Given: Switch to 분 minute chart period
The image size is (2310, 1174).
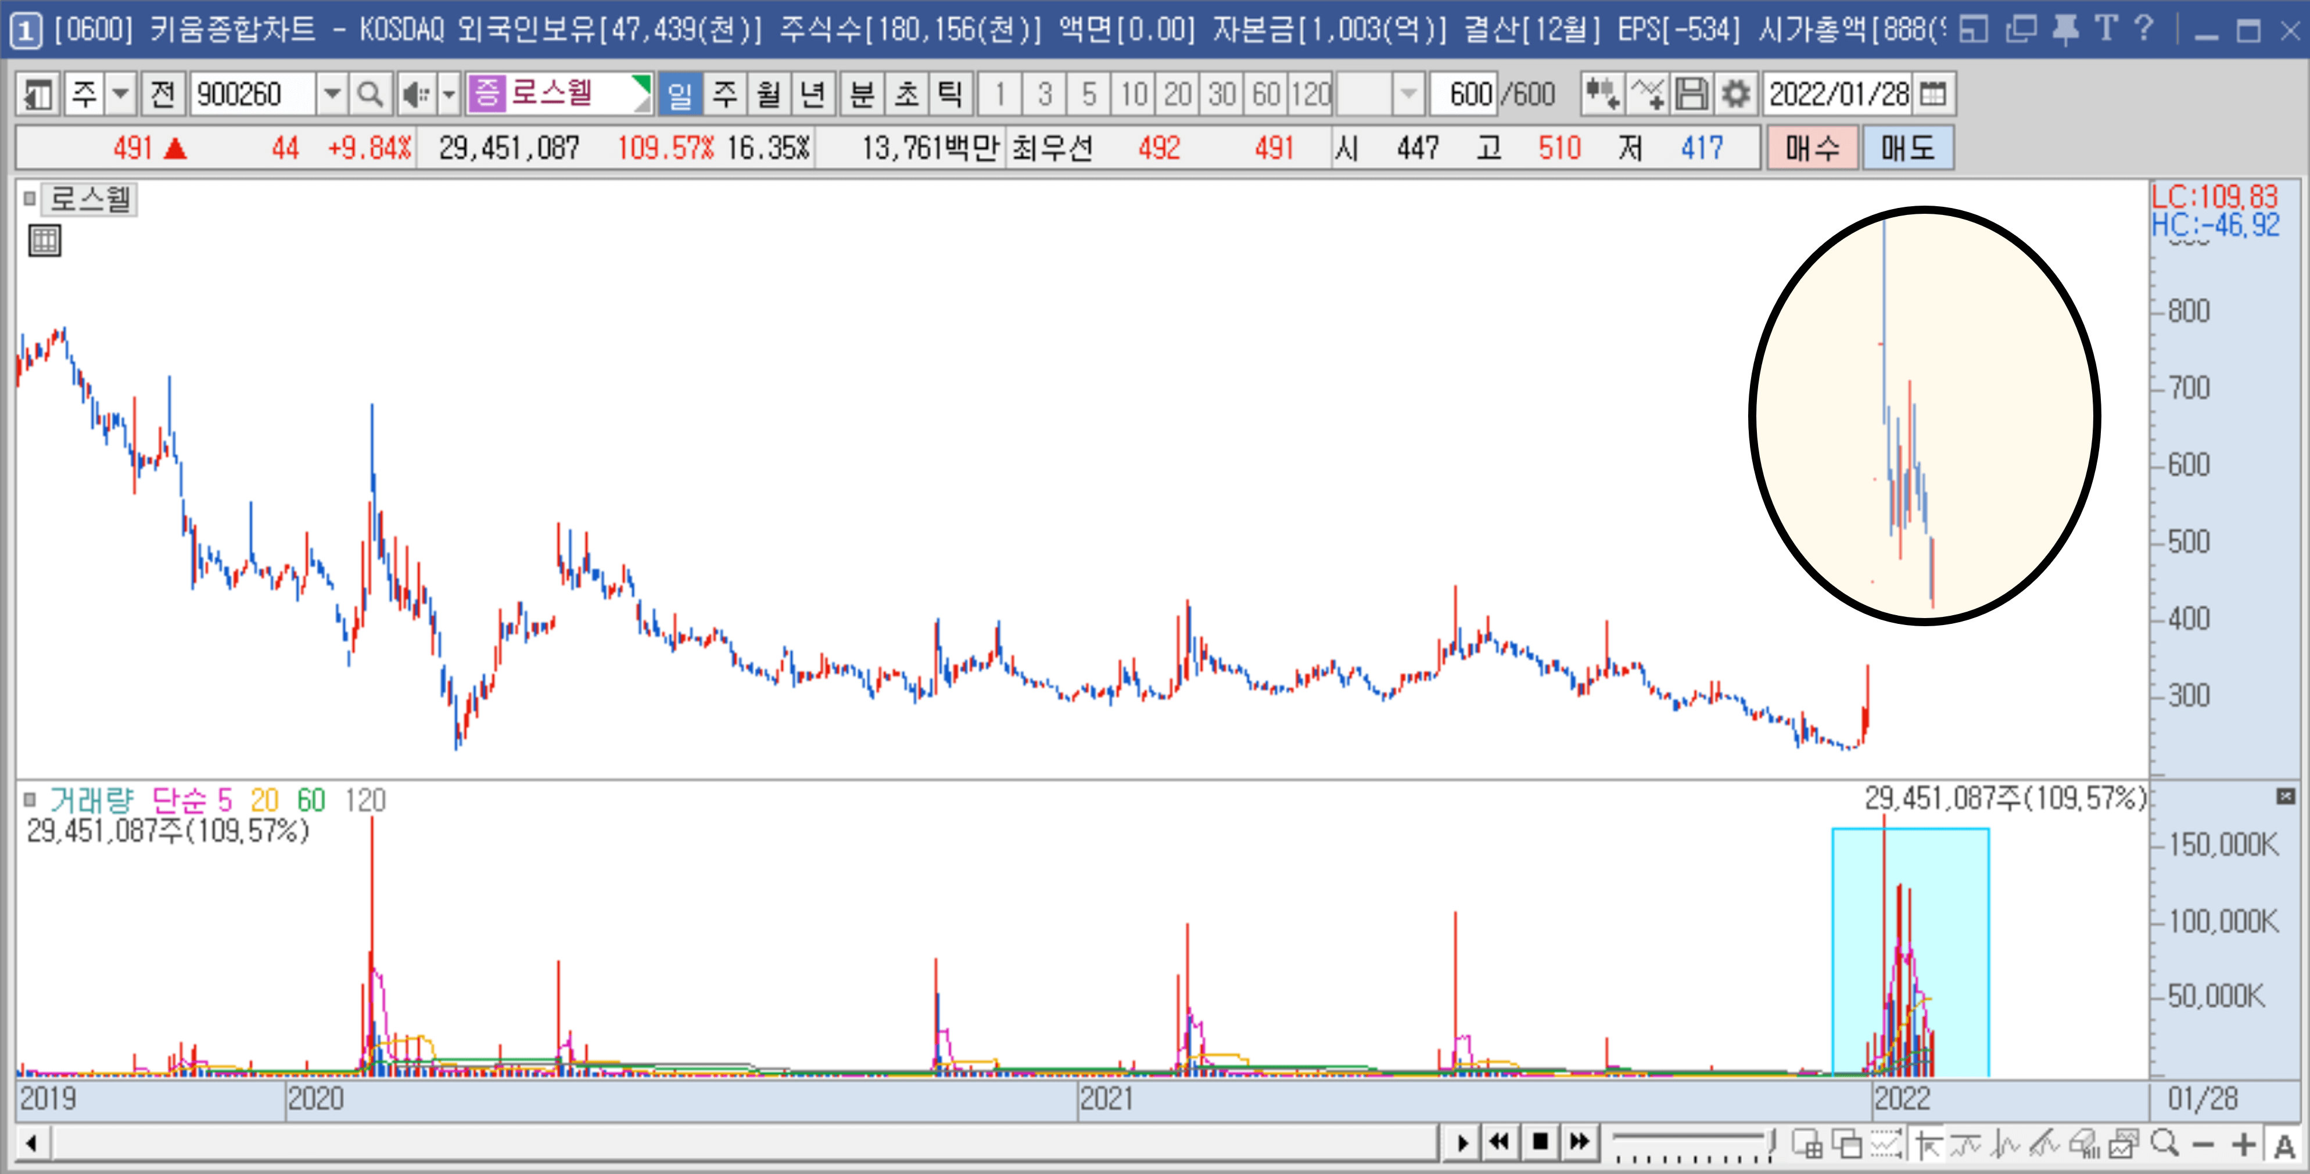Looking at the screenshot, I should point(862,94).
